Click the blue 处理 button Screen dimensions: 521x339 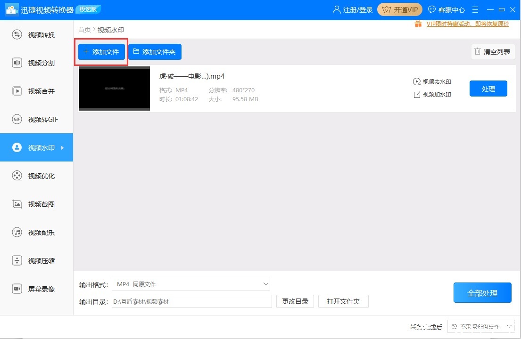click(x=488, y=89)
